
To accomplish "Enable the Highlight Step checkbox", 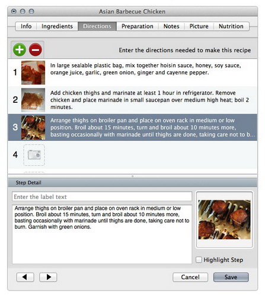I will pos(199,260).
